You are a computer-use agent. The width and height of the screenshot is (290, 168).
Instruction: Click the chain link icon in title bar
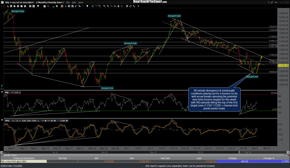point(272,2)
